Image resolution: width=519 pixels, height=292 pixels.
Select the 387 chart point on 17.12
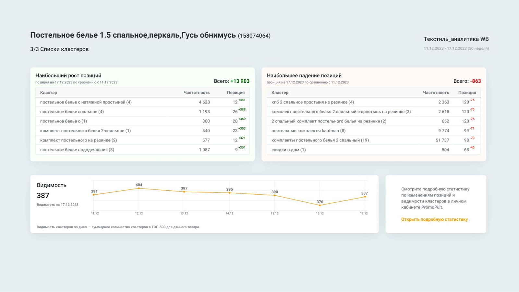coord(365,197)
